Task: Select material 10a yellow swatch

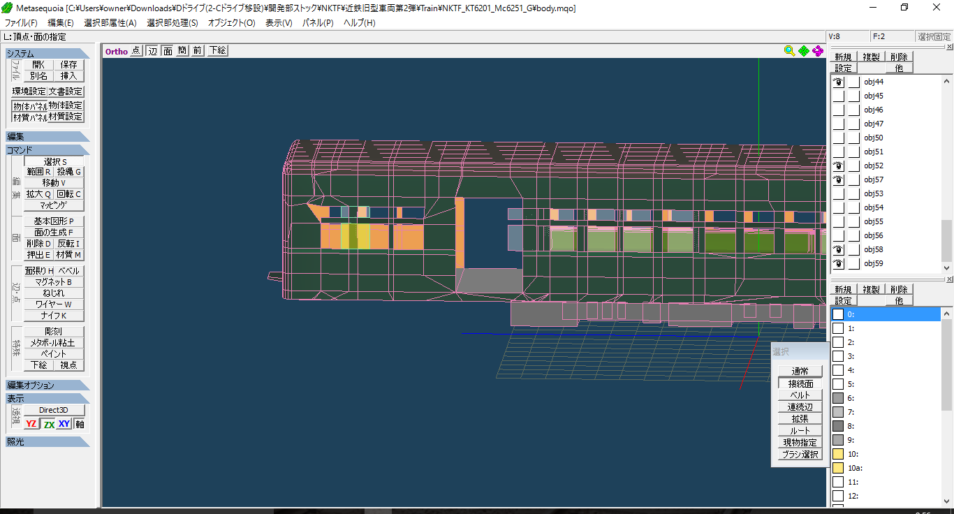Action: (838, 468)
